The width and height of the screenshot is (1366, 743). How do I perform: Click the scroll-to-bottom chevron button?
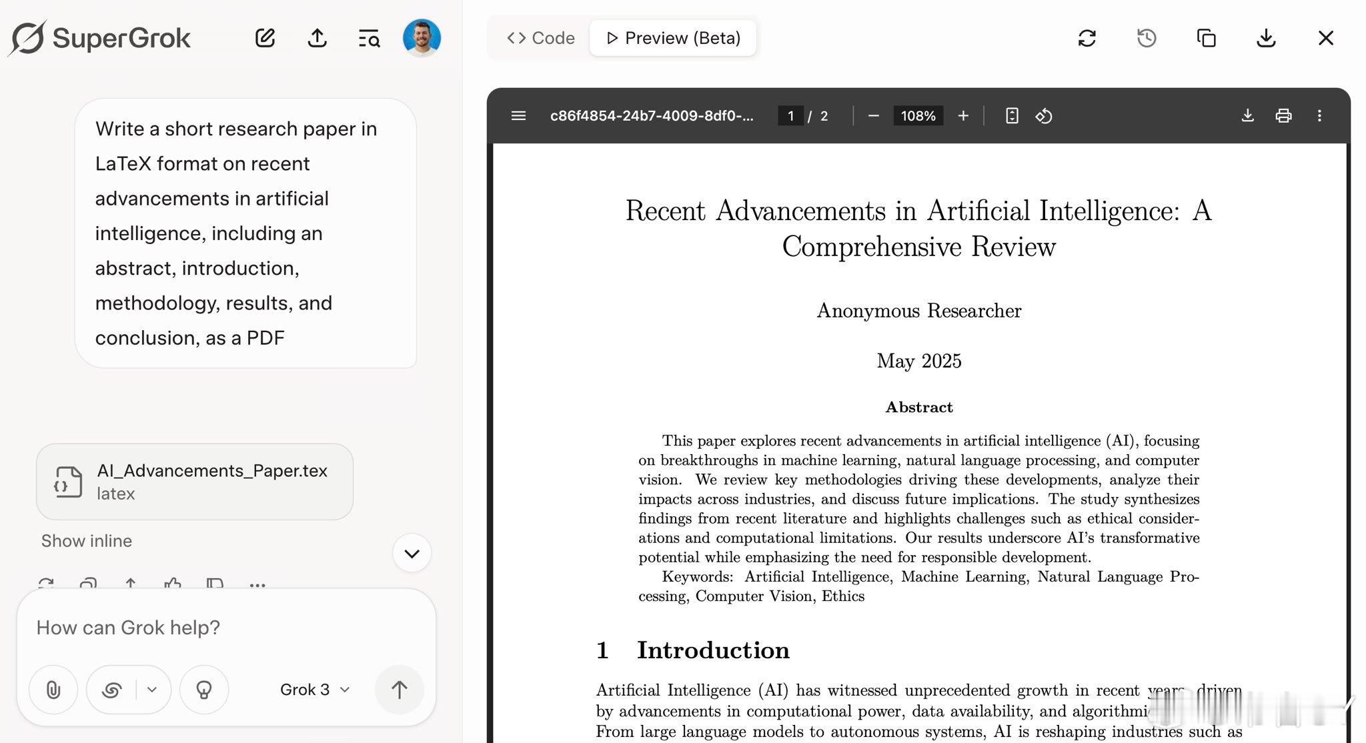pos(412,553)
